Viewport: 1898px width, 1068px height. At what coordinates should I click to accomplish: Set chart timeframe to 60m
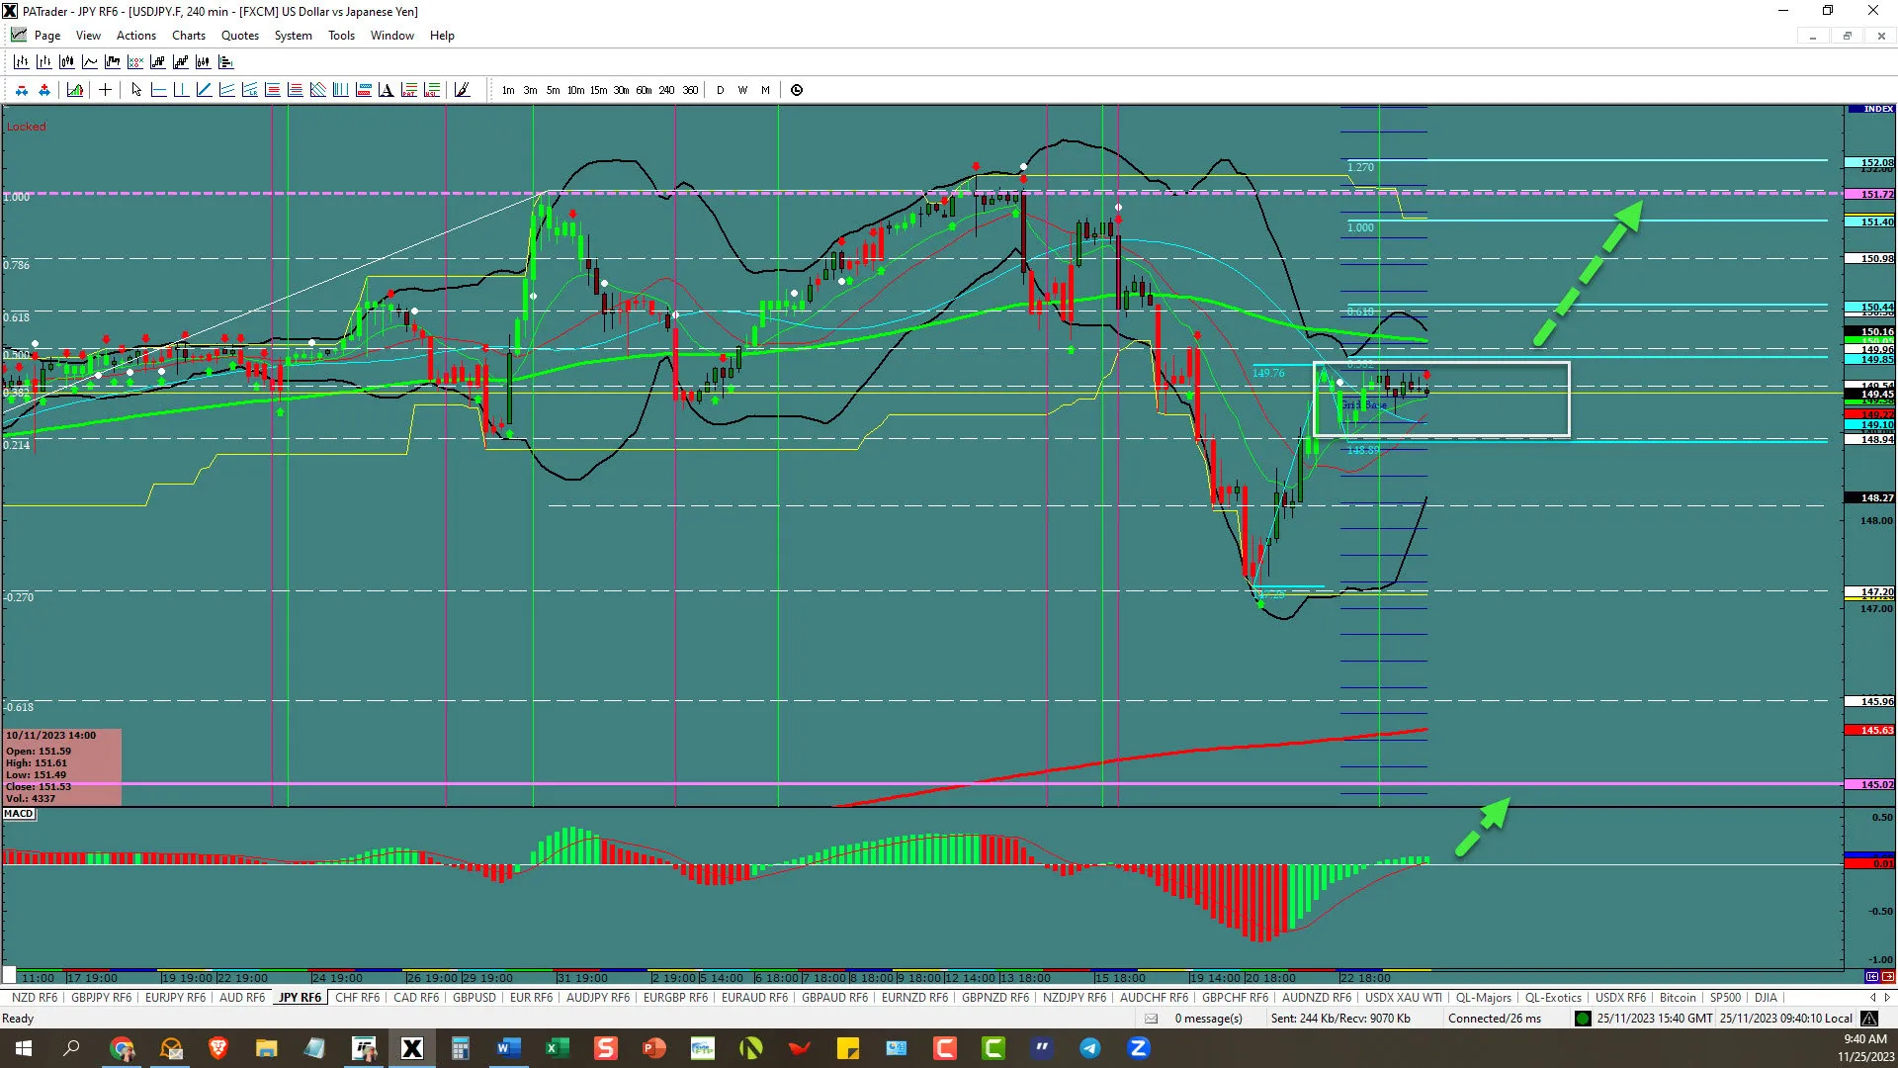point(644,90)
